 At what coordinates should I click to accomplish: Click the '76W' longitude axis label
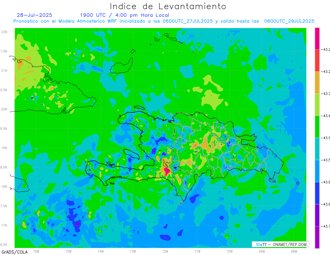pyautogui.click(x=36, y=251)
